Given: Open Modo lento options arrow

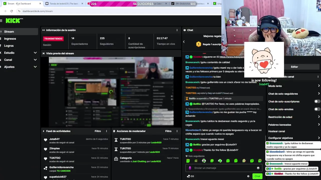Looking at the screenshot, I should click(x=319, y=86).
